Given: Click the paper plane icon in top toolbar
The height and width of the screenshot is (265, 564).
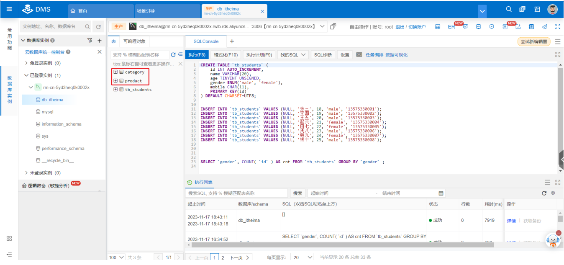Looking at the screenshot, I should [x=544, y=26].
